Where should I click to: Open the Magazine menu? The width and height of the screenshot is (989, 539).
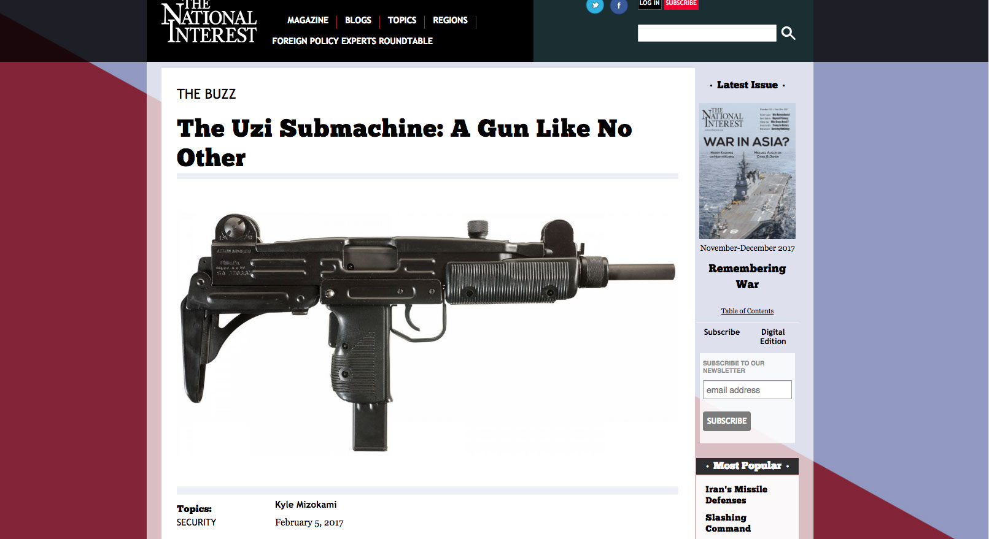coord(308,20)
